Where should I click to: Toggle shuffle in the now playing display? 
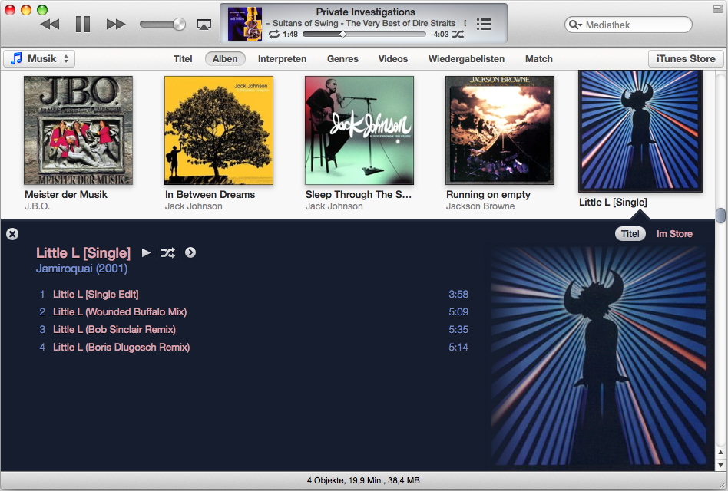coord(458,35)
